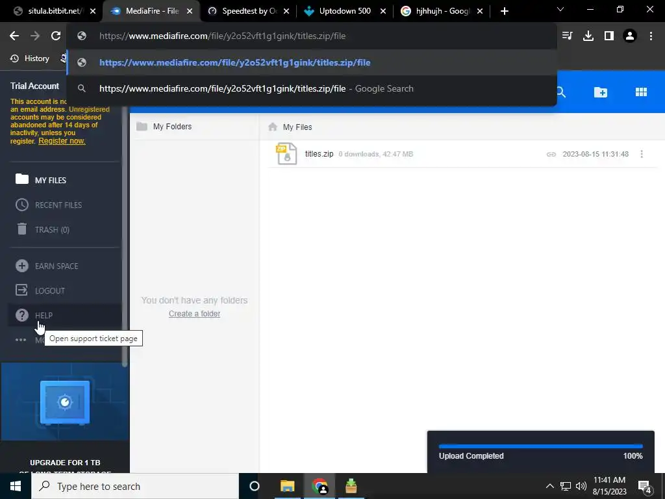Image resolution: width=665 pixels, height=499 pixels.
Task: Click the Create a folder link
Action: click(194, 314)
